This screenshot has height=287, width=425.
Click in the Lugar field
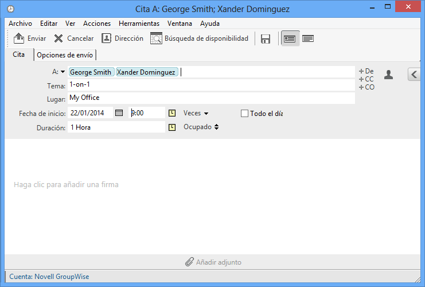tap(211, 98)
